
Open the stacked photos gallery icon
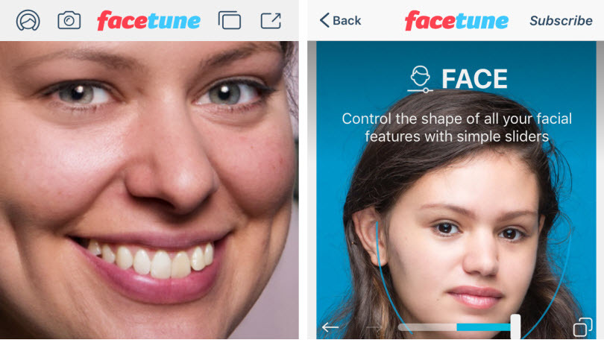[x=230, y=20]
